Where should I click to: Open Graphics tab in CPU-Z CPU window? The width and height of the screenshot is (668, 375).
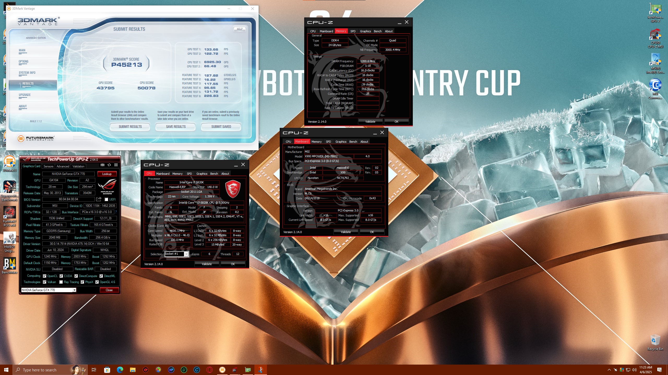point(202,174)
